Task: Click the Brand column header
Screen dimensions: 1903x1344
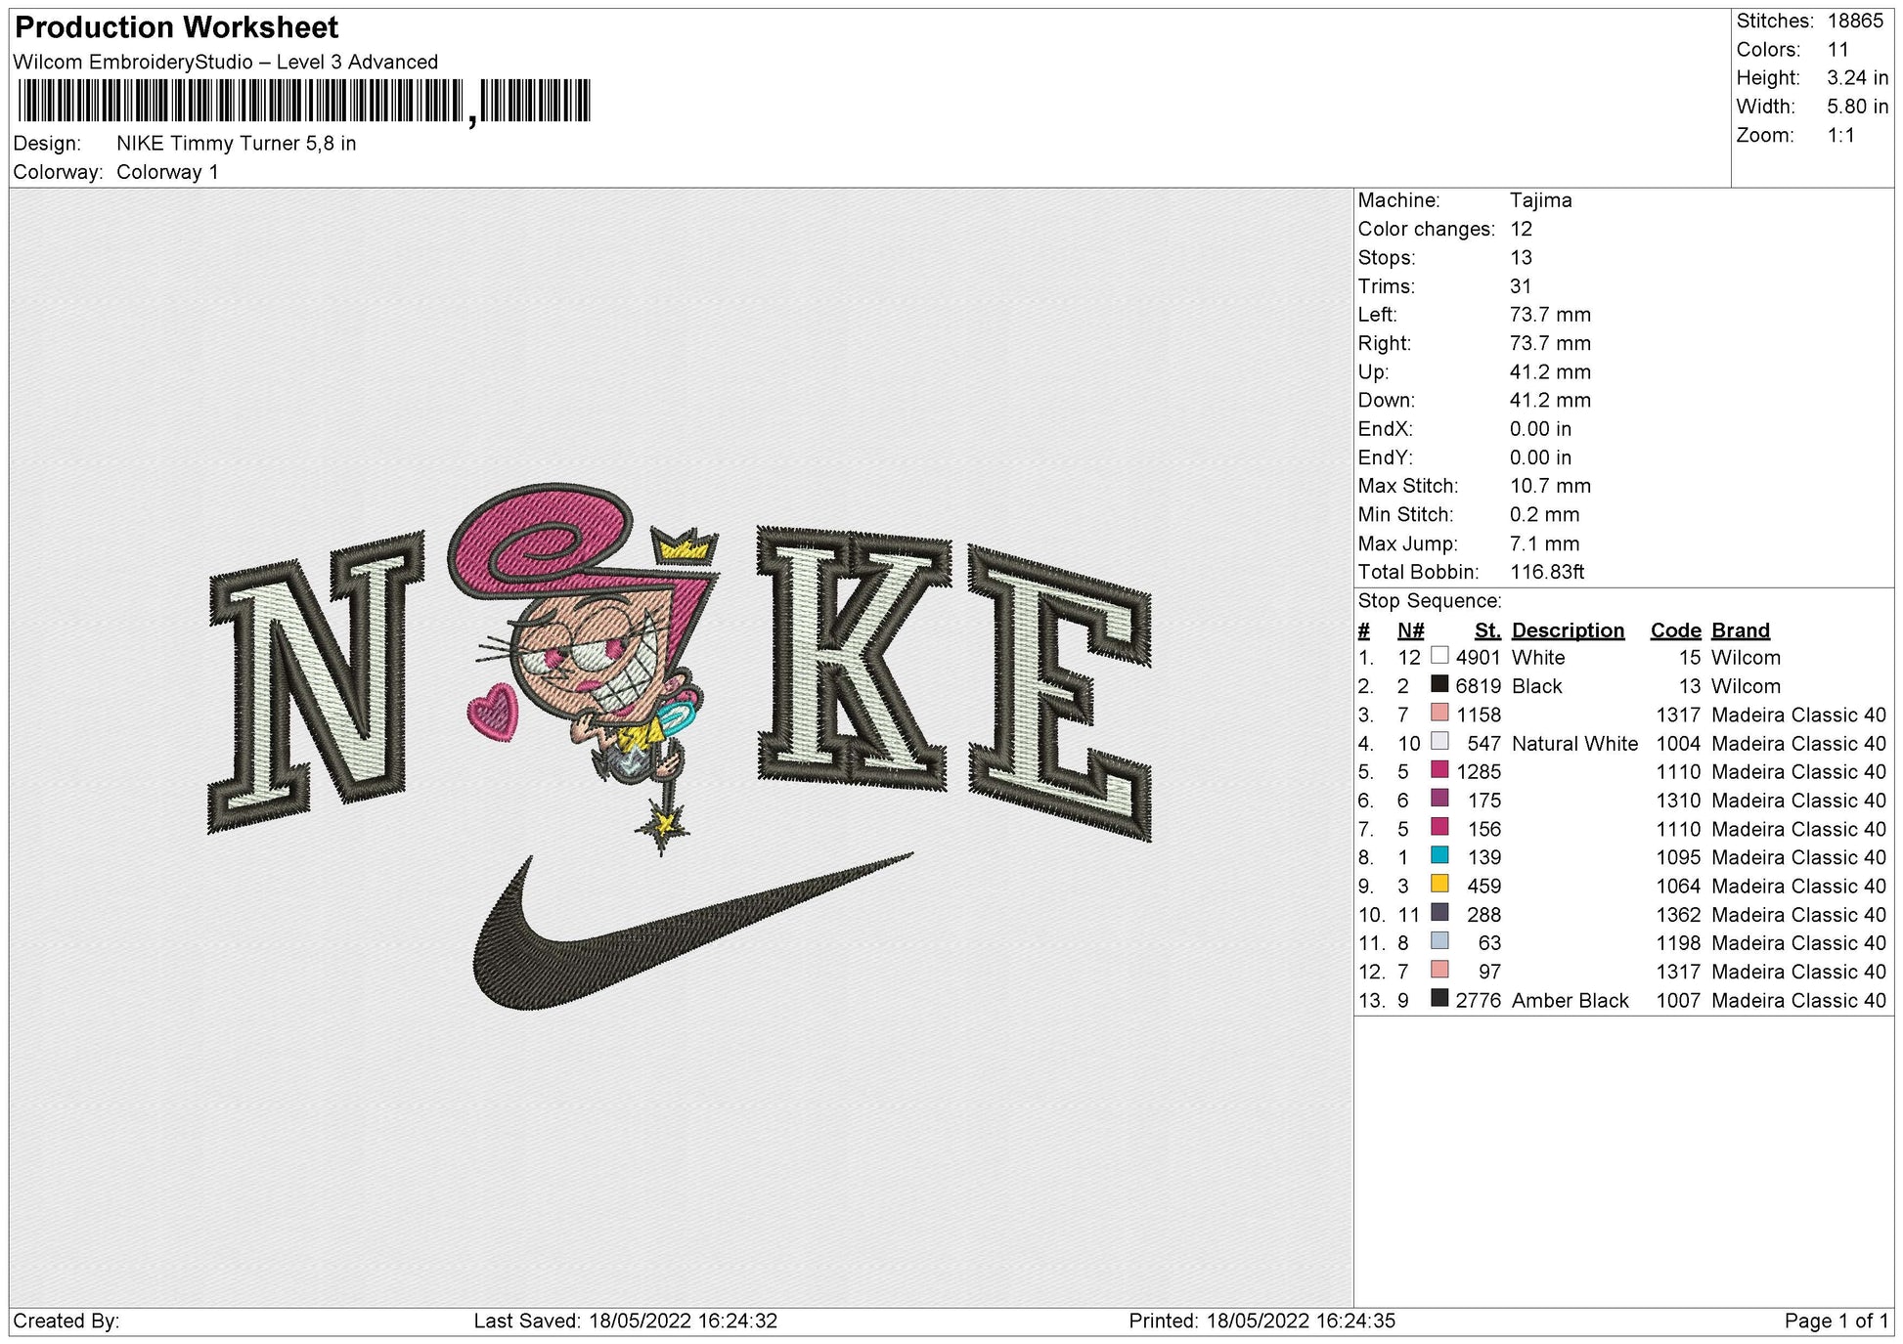Action: (1740, 630)
